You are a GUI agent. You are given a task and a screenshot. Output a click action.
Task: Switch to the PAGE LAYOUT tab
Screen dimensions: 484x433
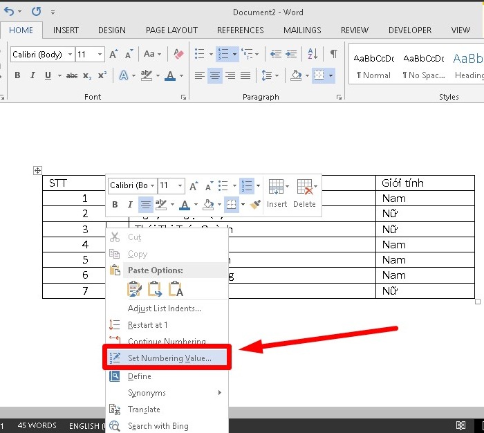(x=171, y=30)
